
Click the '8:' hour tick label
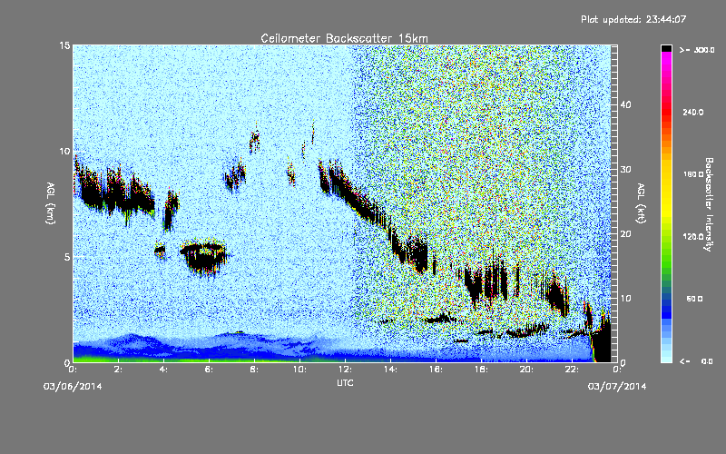[254, 370]
